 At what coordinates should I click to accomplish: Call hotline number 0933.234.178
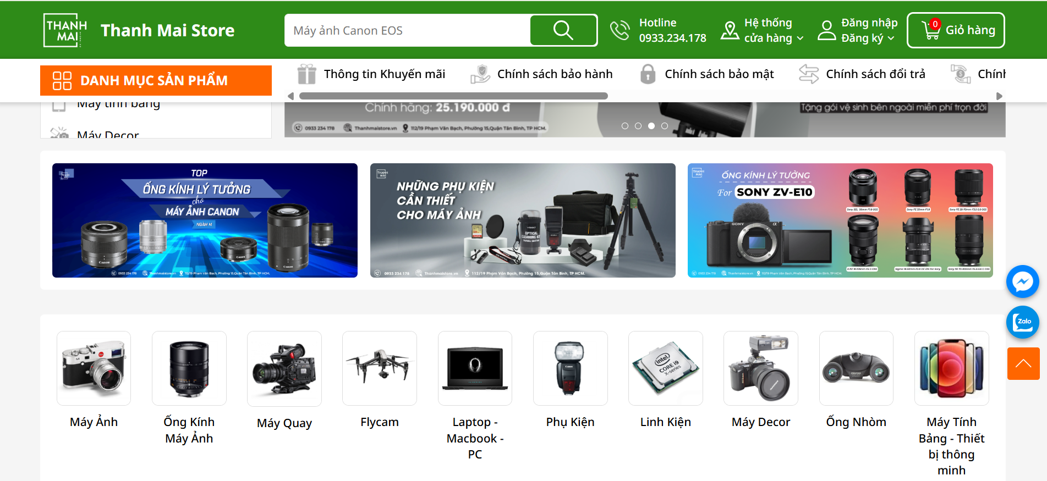[x=672, y=38]
